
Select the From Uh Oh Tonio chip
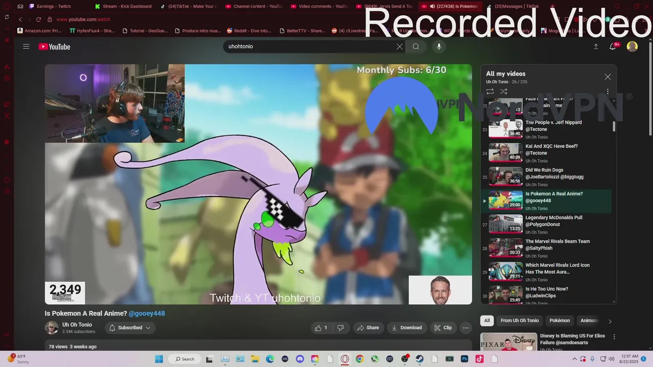point(519,321)
